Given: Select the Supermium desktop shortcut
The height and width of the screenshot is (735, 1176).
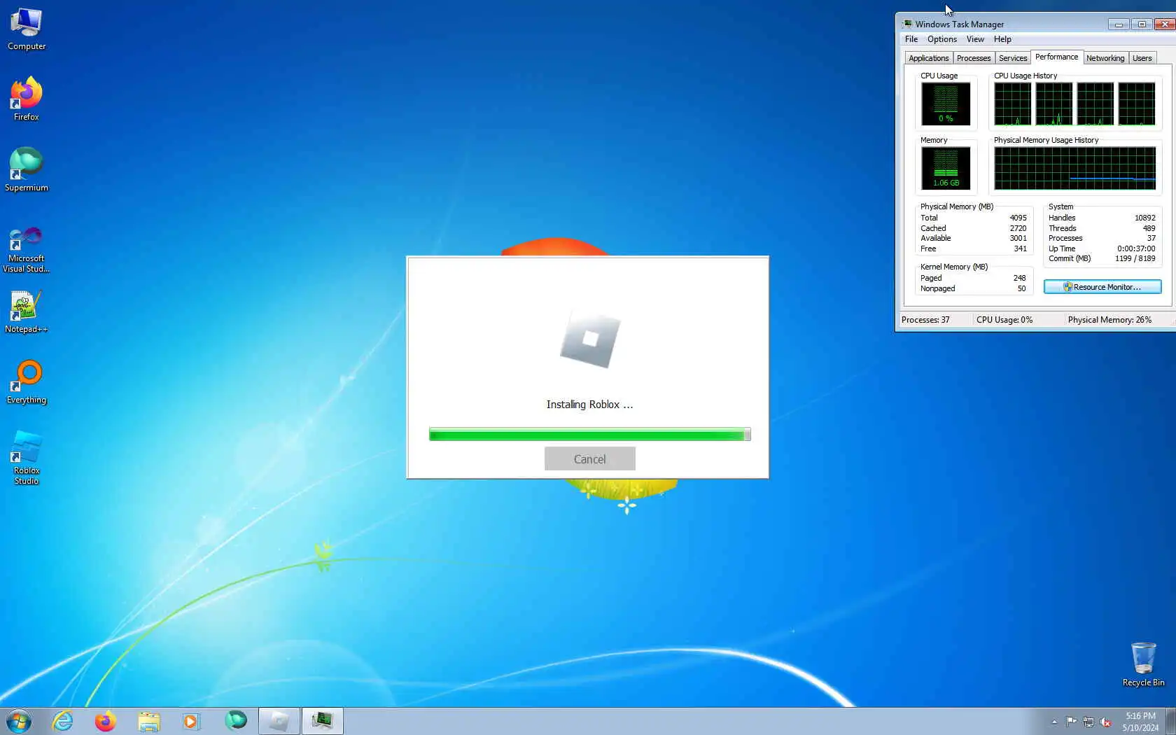Looking at the screenshot, I should (x=27, y=169).
